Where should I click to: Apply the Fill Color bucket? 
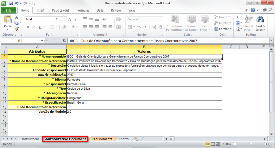coord(65,27)
